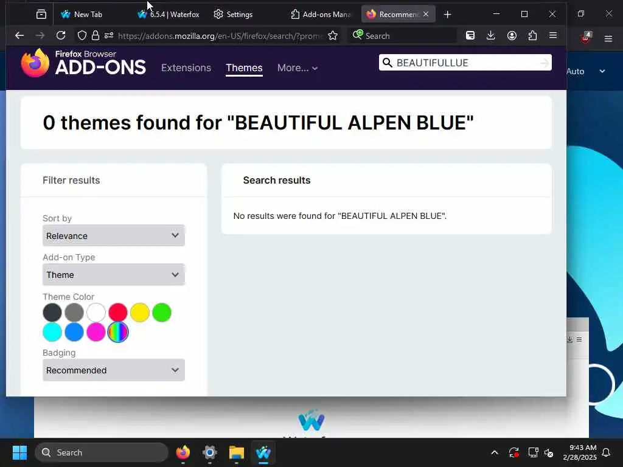This screenshot has width=623, height=467.
Task: Expand the More... menu
Action: (297, 68)
